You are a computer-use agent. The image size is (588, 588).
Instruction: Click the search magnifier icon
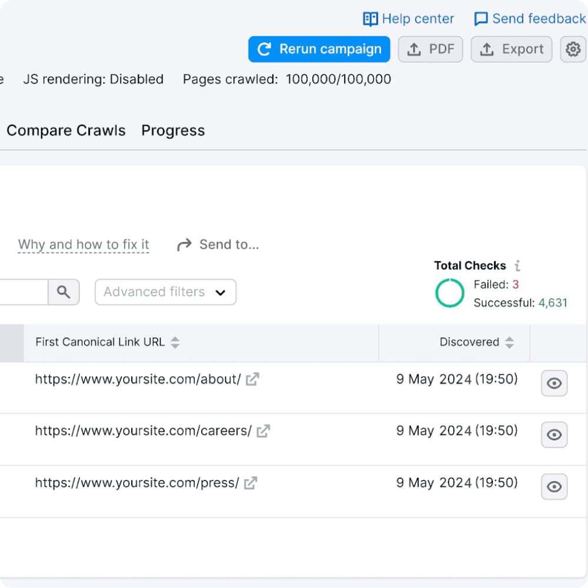tap(64, 292)
